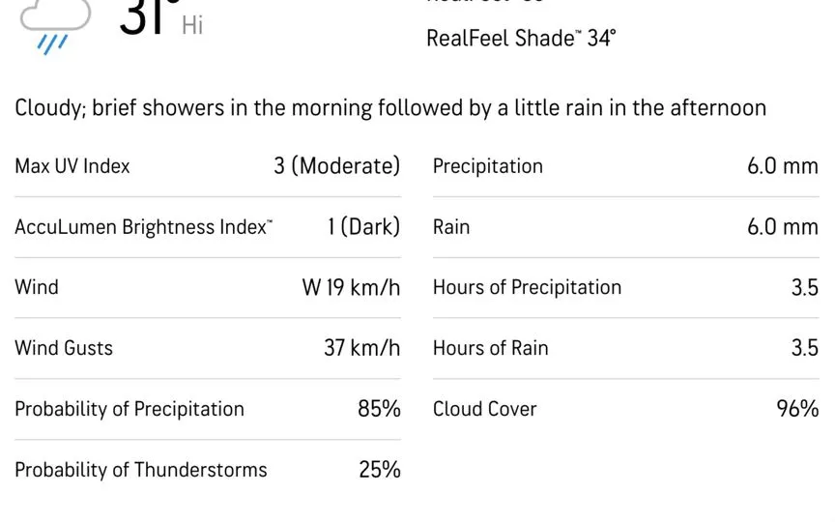Click the rain cloud weather icon
The image size is (835, 522).
pos(55,27)
